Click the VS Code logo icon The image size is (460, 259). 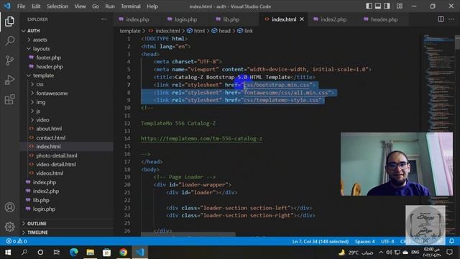7,6
